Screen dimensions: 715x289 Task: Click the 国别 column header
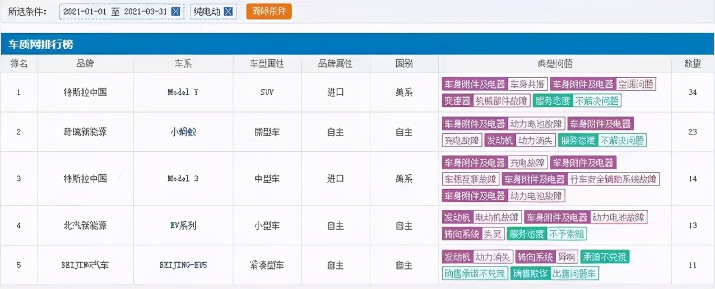tap(404, 64)
